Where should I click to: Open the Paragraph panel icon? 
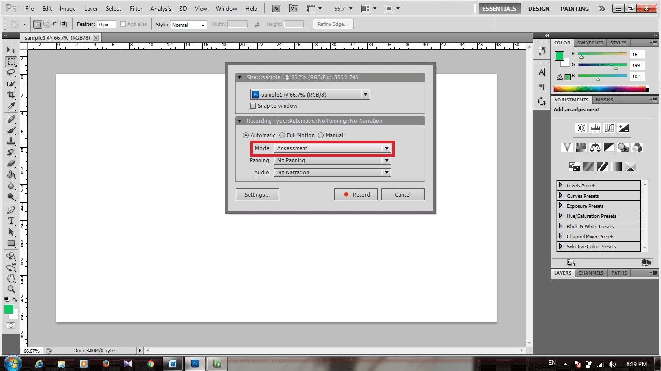[542, 87]
